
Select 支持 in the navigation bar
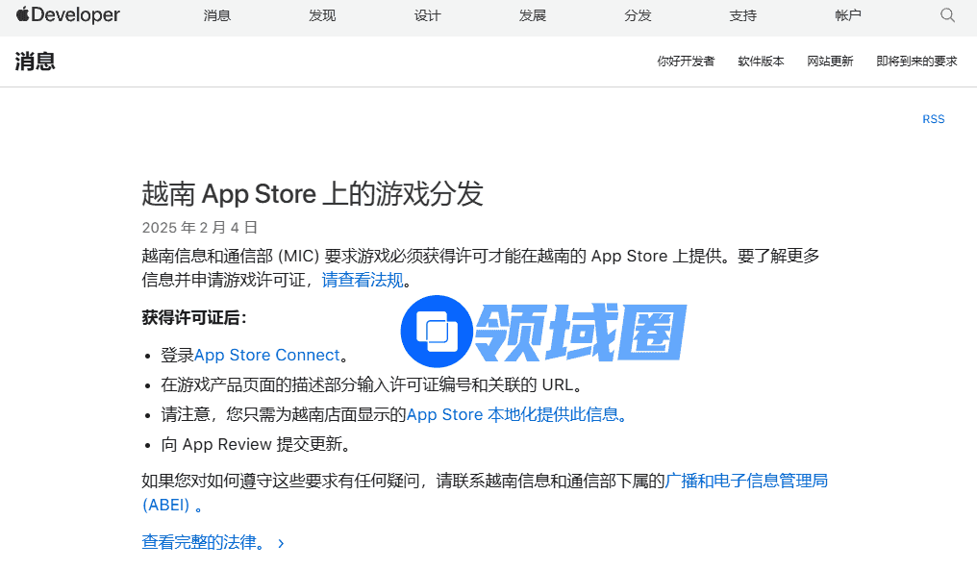[x=742, y=15]
